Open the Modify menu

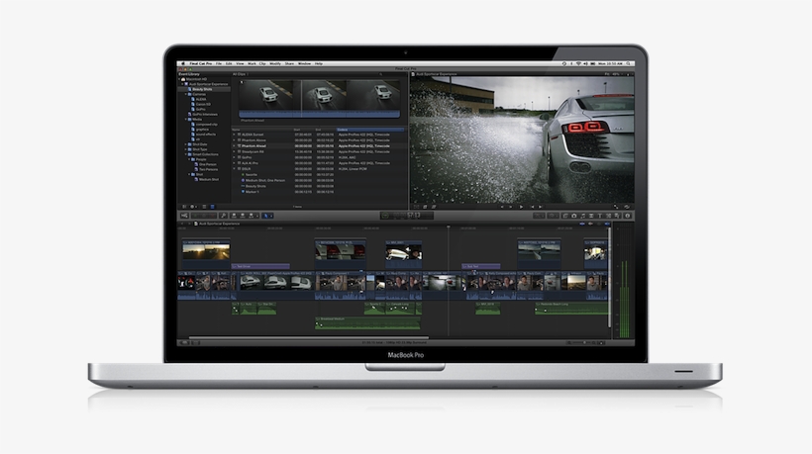pyautogui.click(x=275, y=63)
